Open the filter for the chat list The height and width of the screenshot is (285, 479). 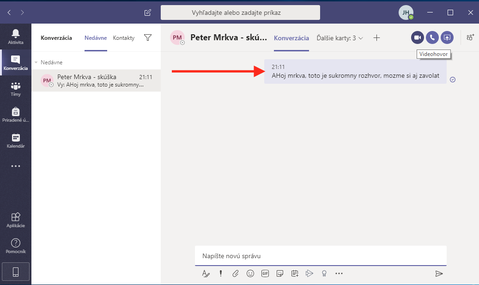[x=148, y=38]
